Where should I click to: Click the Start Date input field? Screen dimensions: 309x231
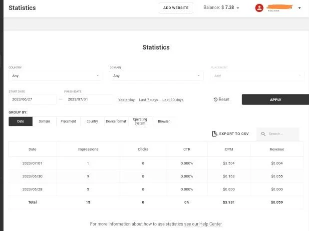click(32, 99)
